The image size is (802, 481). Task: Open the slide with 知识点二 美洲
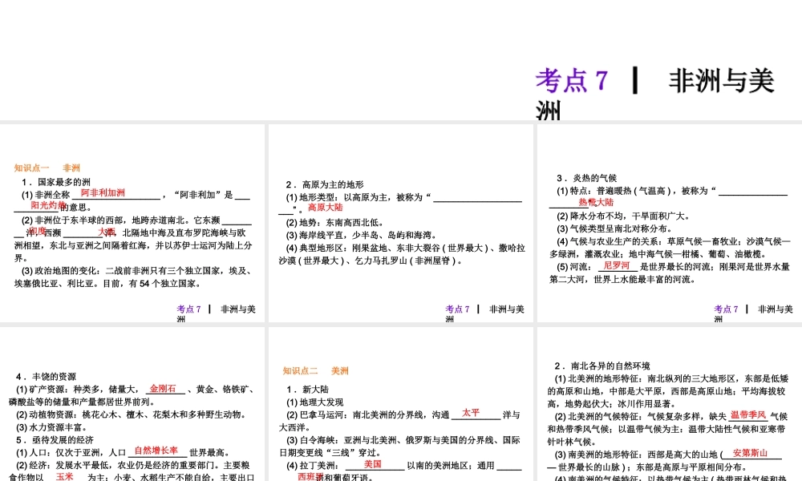400,404
